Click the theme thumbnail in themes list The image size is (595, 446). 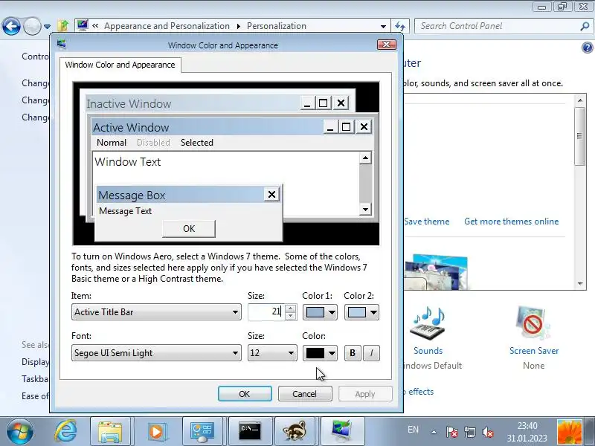click(x=436, y=272)
